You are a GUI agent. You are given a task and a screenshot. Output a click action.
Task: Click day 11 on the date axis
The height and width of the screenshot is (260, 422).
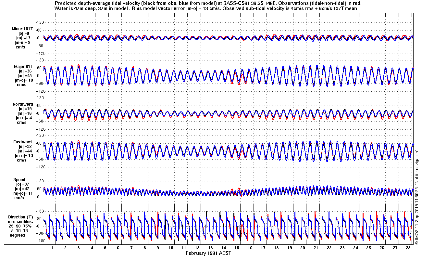(184, 248)
